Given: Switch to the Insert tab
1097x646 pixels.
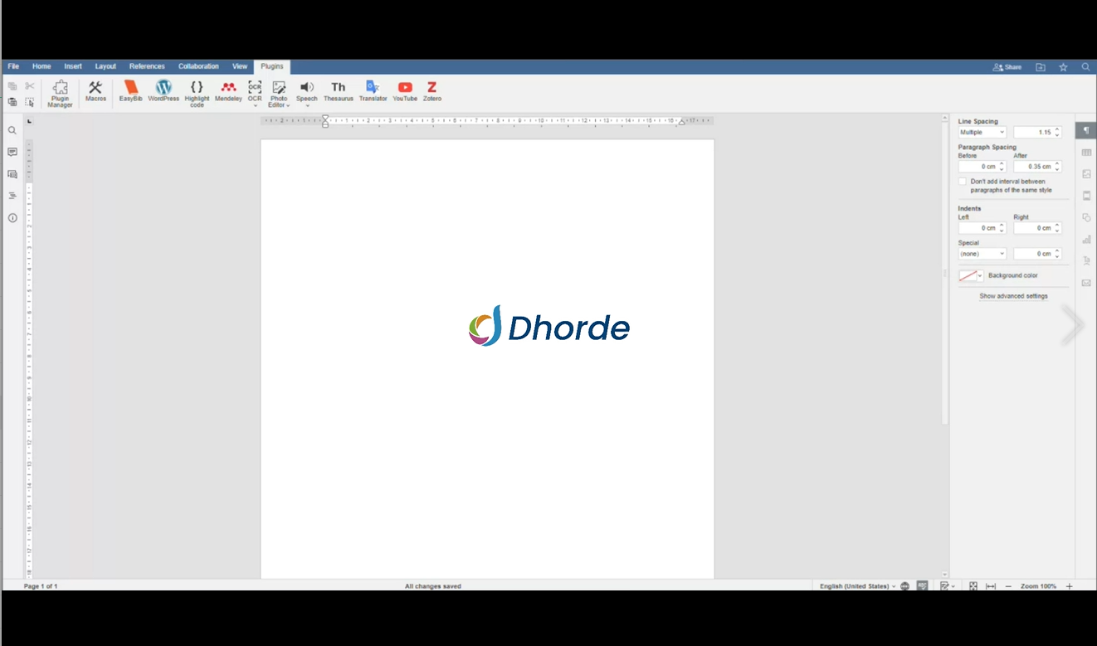Looking at the screenshot, I should click(73, 66).
